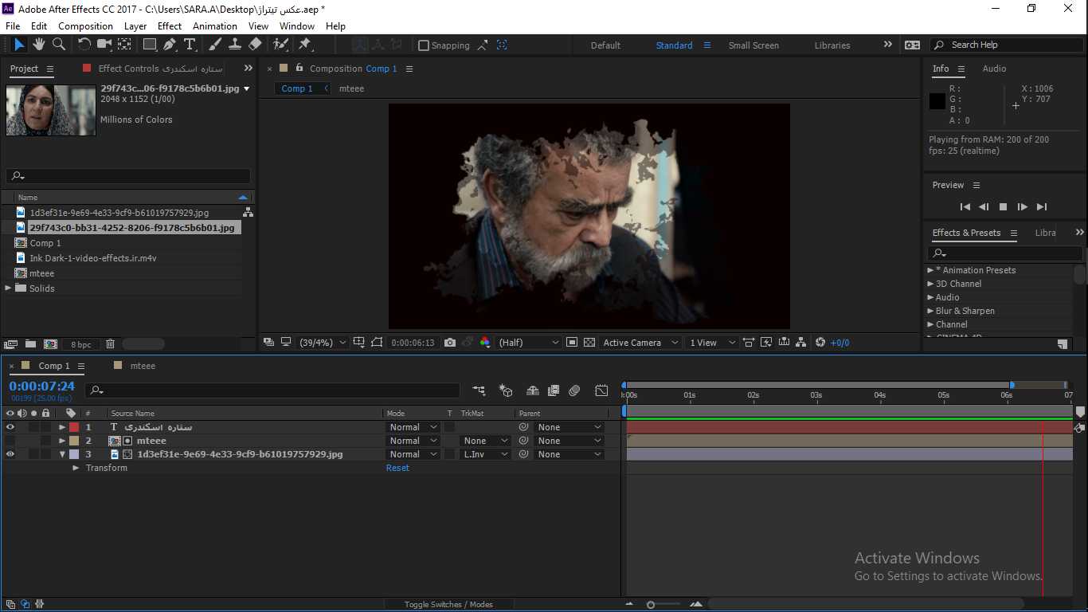Click Reset next to Transform
Viewport: 1088px width, 612px height.
pyautogui.click(x=397, y=468)
